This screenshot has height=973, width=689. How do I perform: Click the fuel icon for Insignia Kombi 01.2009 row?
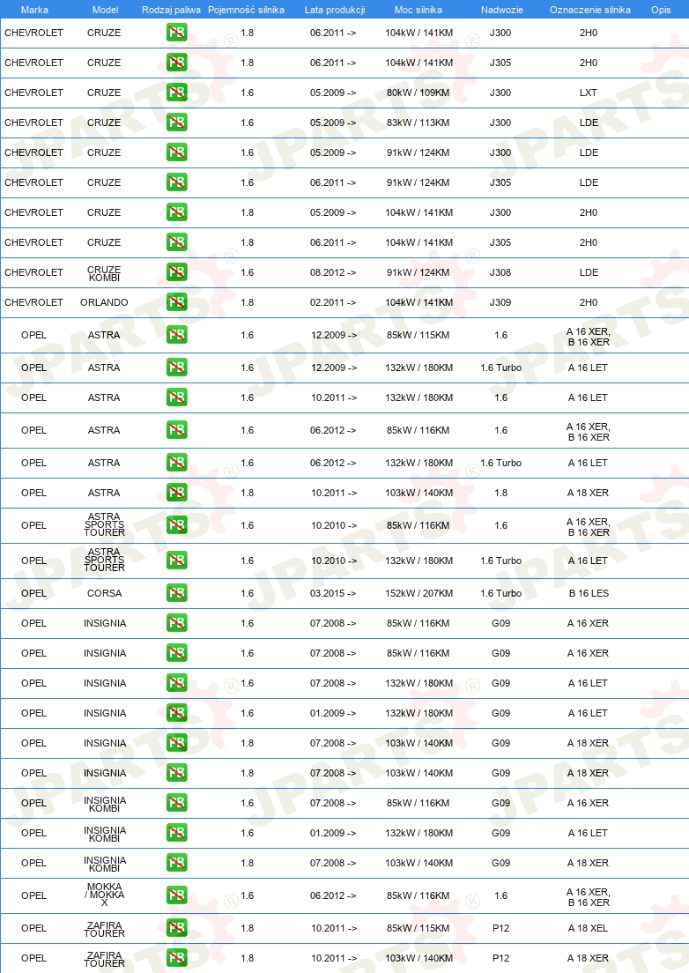(177, 833)
